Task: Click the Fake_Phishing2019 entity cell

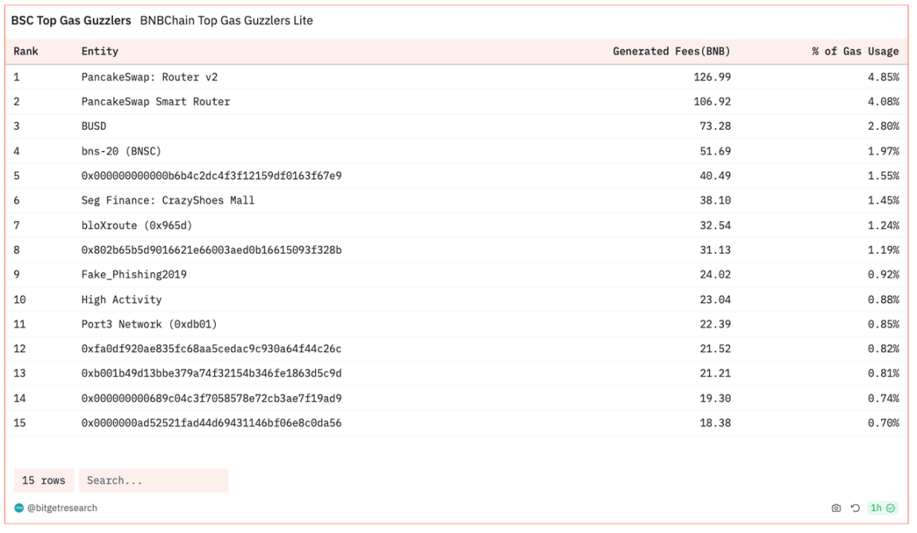Action: pyautogui.click(x=134, y=274)
